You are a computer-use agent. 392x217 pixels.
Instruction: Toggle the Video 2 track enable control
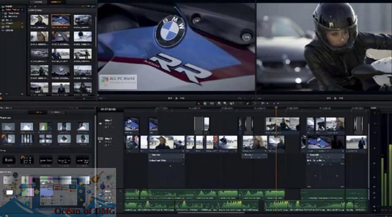pos(100,124)
